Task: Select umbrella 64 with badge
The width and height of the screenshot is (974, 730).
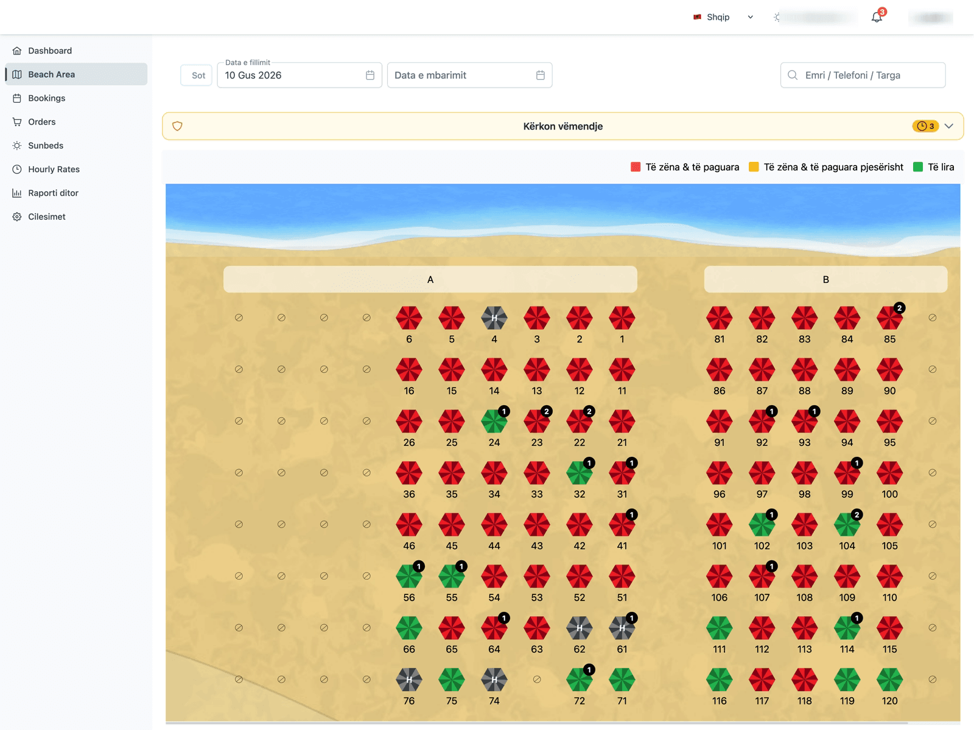Action: pyautogui.click(x=494, y=628)
